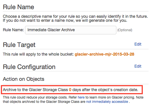Image resolution: width=152 pixels, height=108 pixels.
Task: Click the Action on Objects subheading
Action: click(x=24, y=79)
